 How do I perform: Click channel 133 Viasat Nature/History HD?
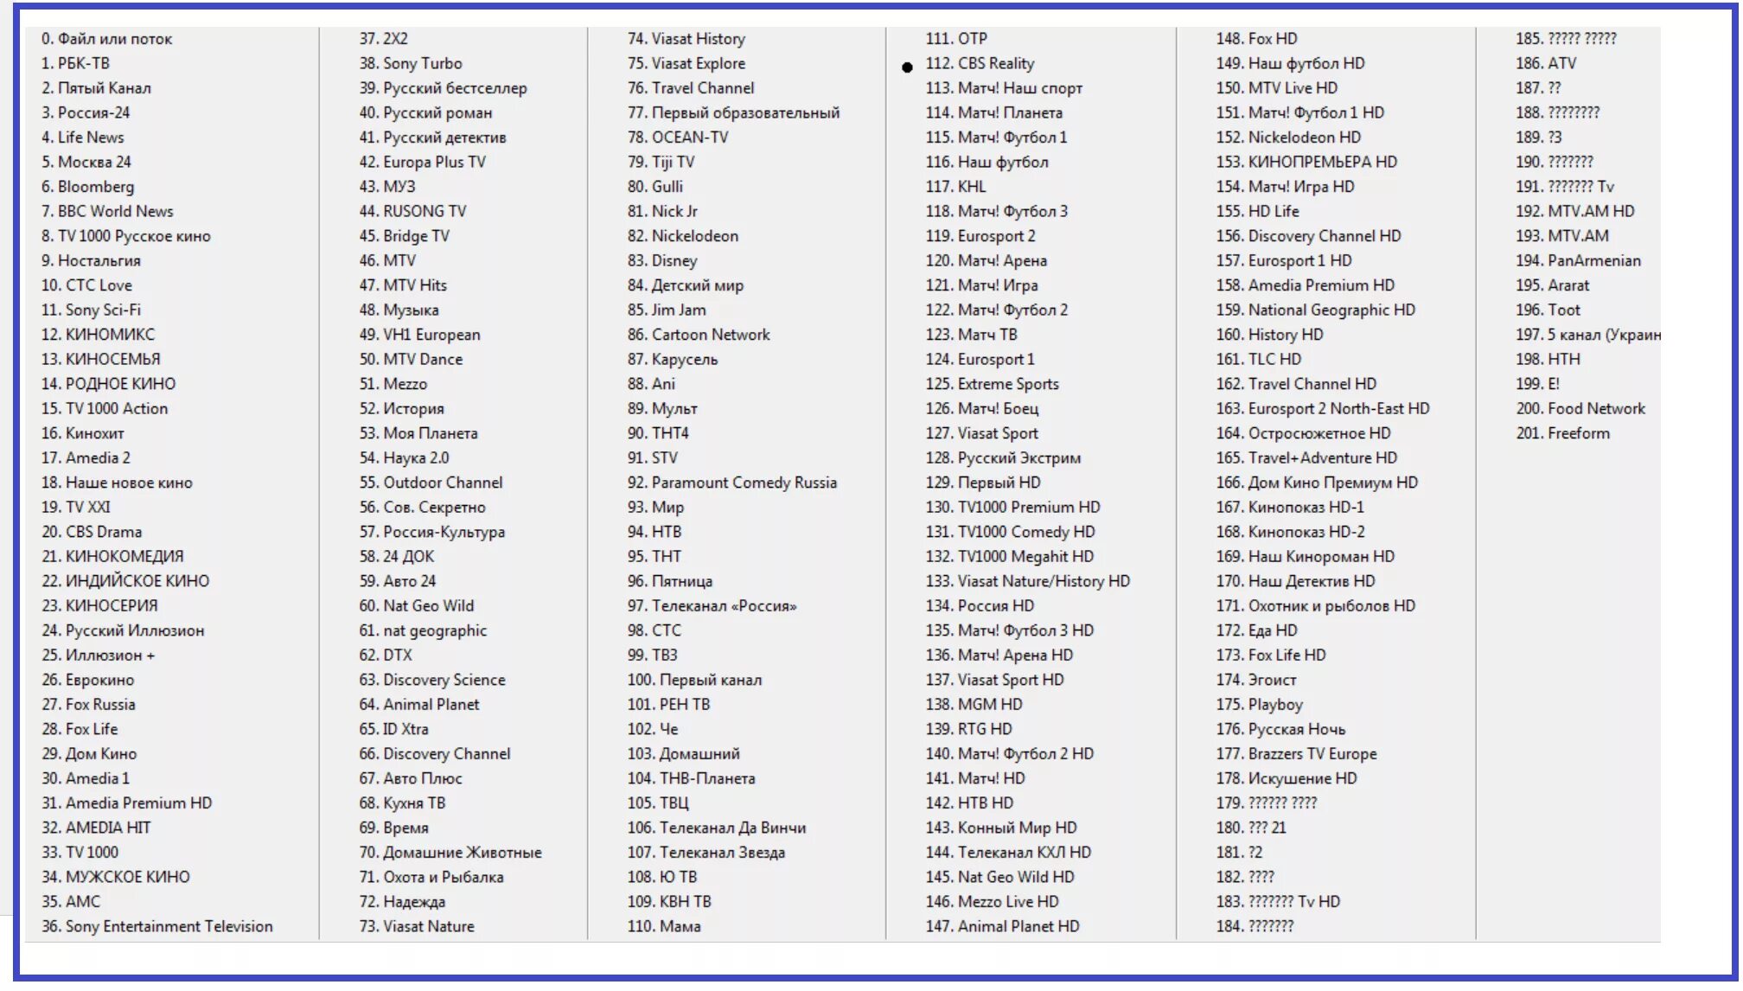tap(1049, 583)
